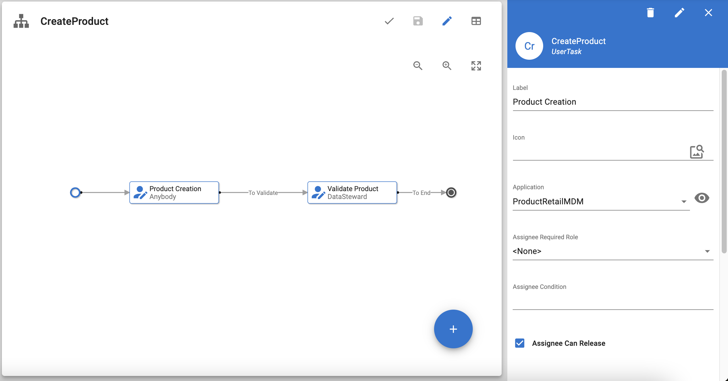Delete the user task with trash icon
This screenshot has height=381, width=728.
coord(650,13)
